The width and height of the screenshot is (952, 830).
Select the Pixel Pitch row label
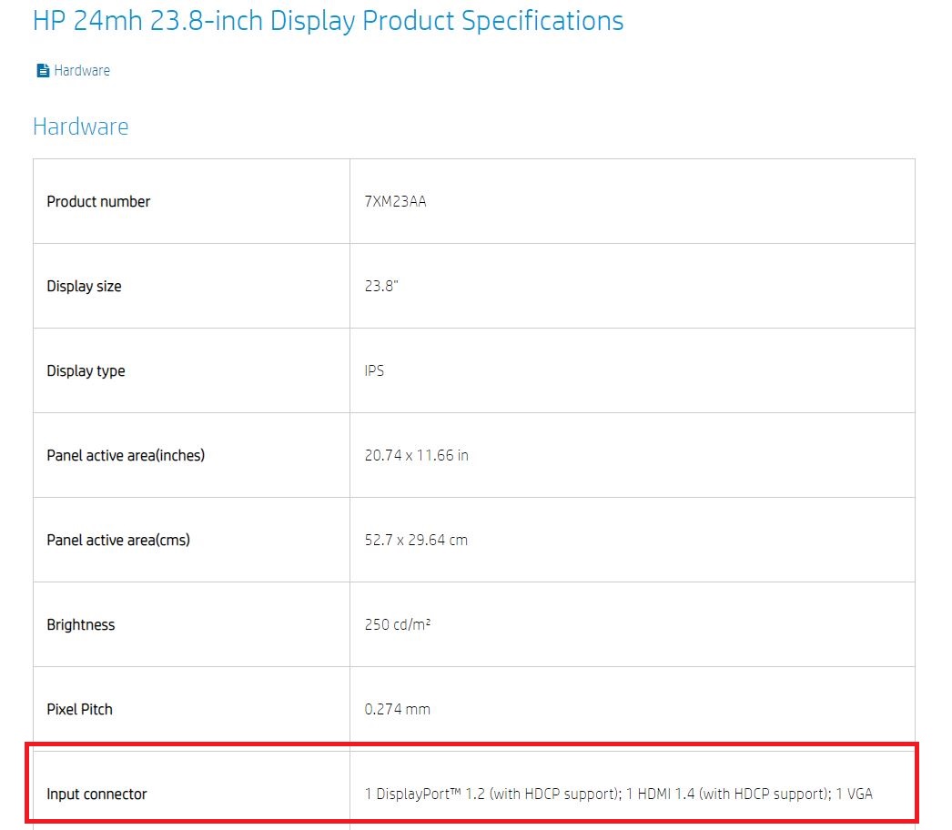click(79, 710)
